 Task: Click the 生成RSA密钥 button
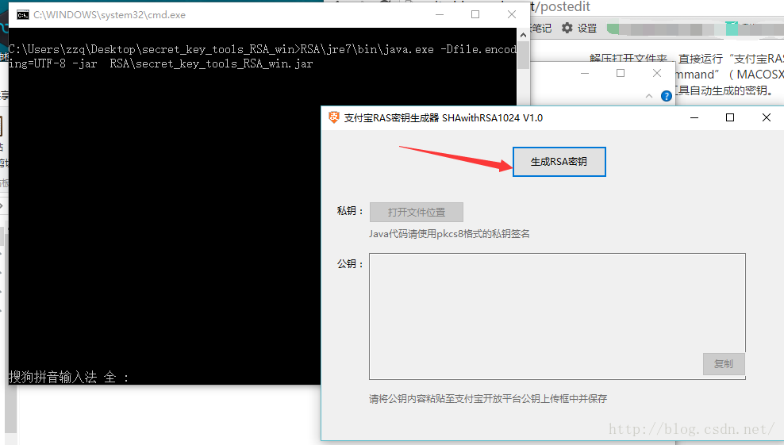[x=559, y=162]
